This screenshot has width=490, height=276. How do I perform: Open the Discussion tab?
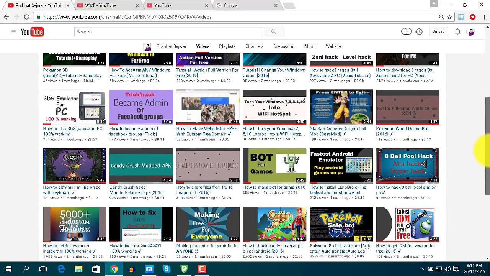click(284, 46)
